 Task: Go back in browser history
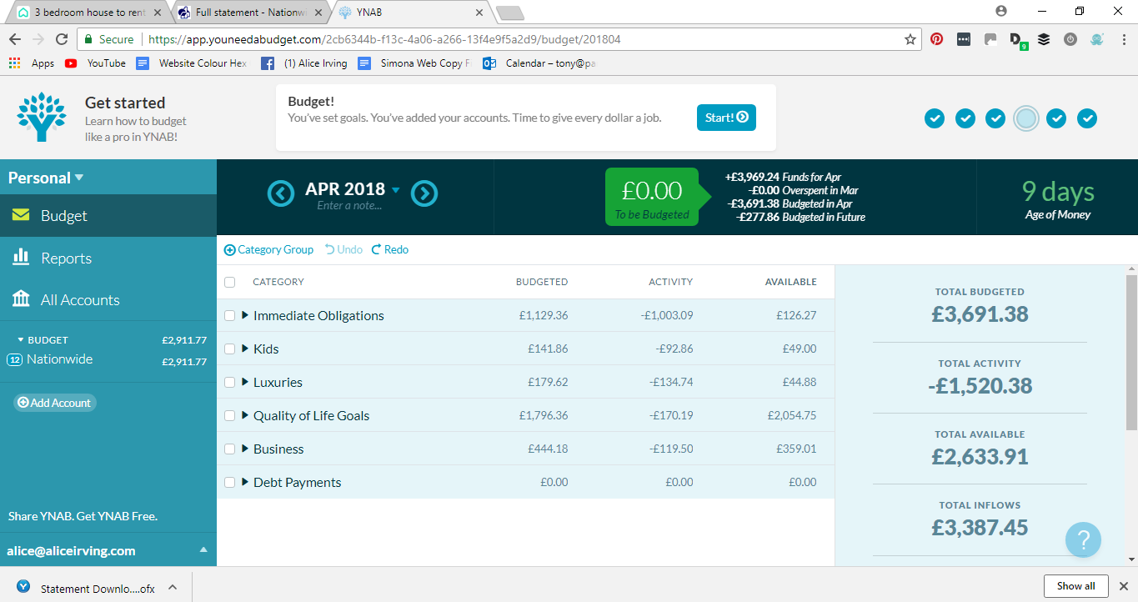pyautogui.click(x=15, y=39)
